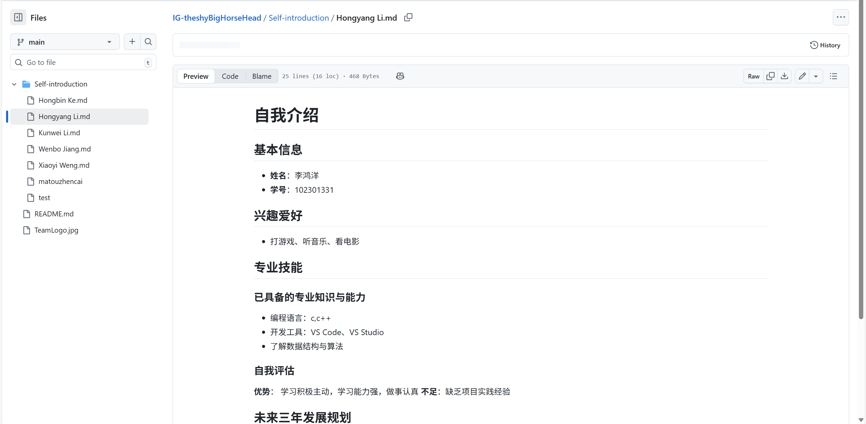Download raw file icon
The height and width of the screenshot is (424, 866).
pos(784,76)
